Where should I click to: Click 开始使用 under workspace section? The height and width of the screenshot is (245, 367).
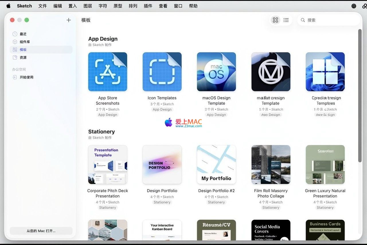pos(26,77)
